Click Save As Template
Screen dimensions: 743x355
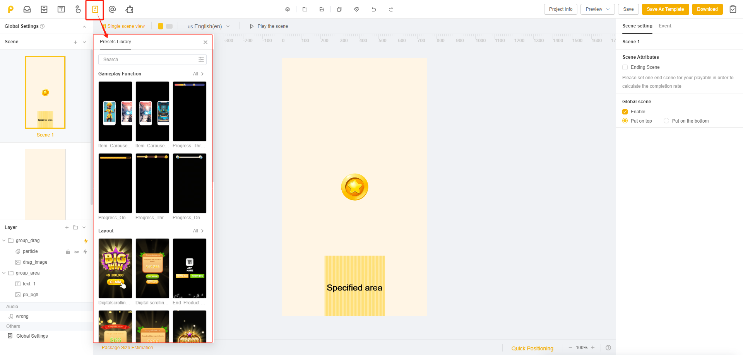[x=665, y=9]
